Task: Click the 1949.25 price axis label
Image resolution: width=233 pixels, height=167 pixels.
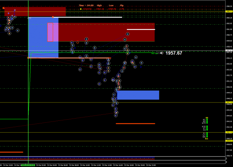Action: (229, 93)
